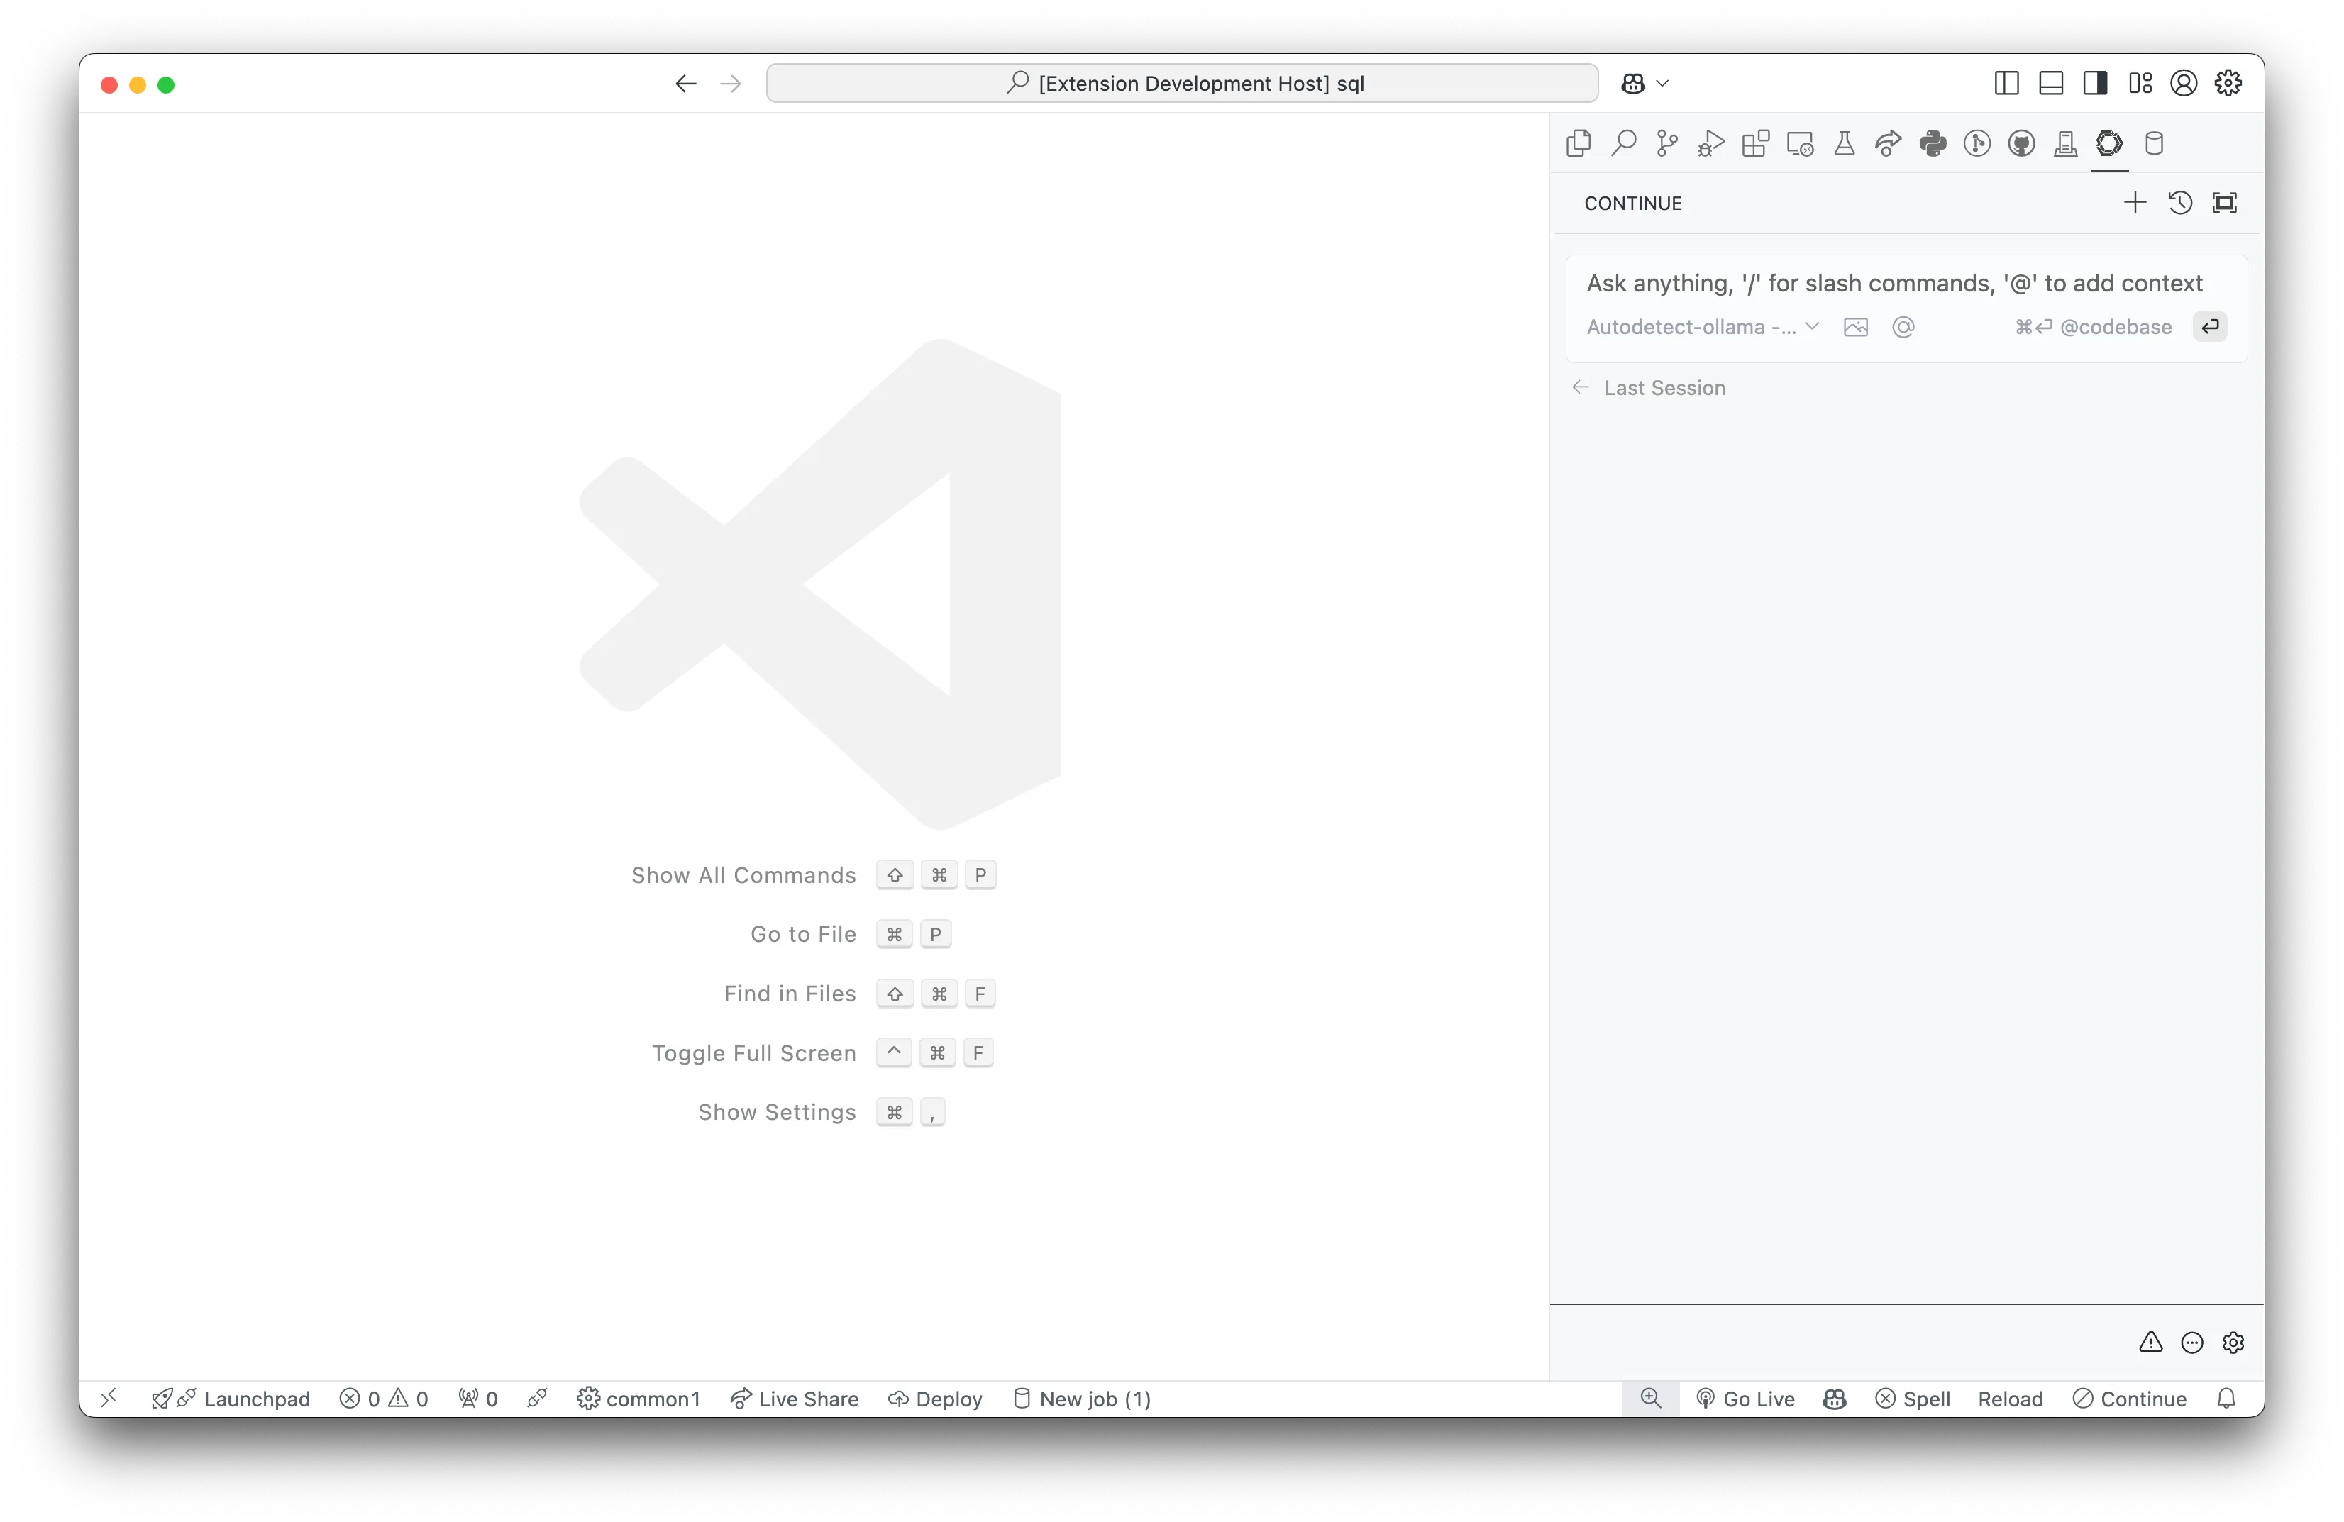Open chat history in Continue panel

[2180, 201]
